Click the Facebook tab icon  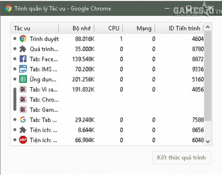(x=23, y=59)
